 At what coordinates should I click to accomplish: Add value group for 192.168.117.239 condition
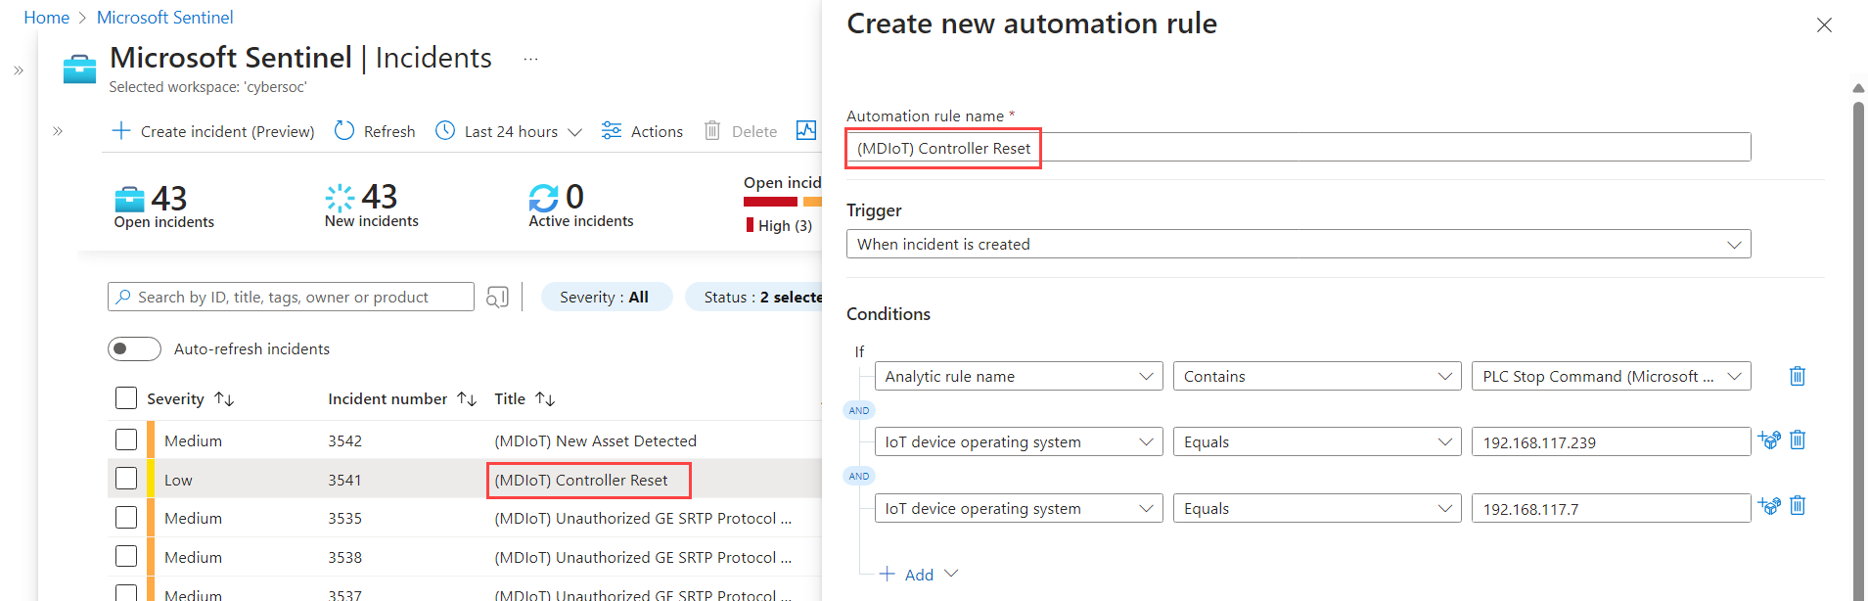(x=1769, y=439)
